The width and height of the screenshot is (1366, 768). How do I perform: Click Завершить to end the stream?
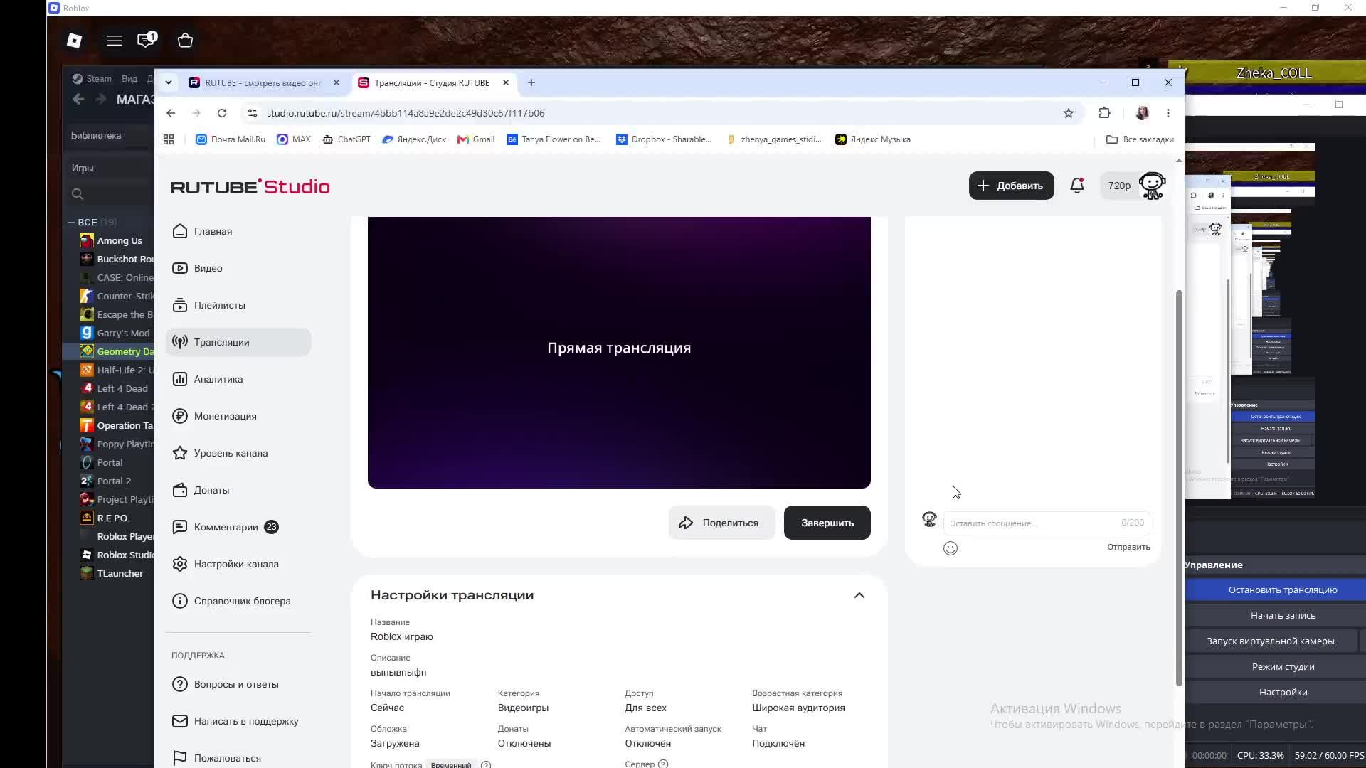(827, 523)
